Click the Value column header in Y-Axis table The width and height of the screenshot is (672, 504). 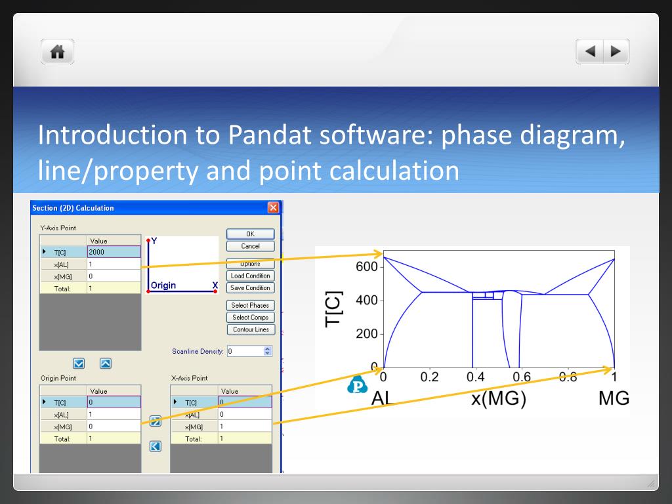(114, 240)
